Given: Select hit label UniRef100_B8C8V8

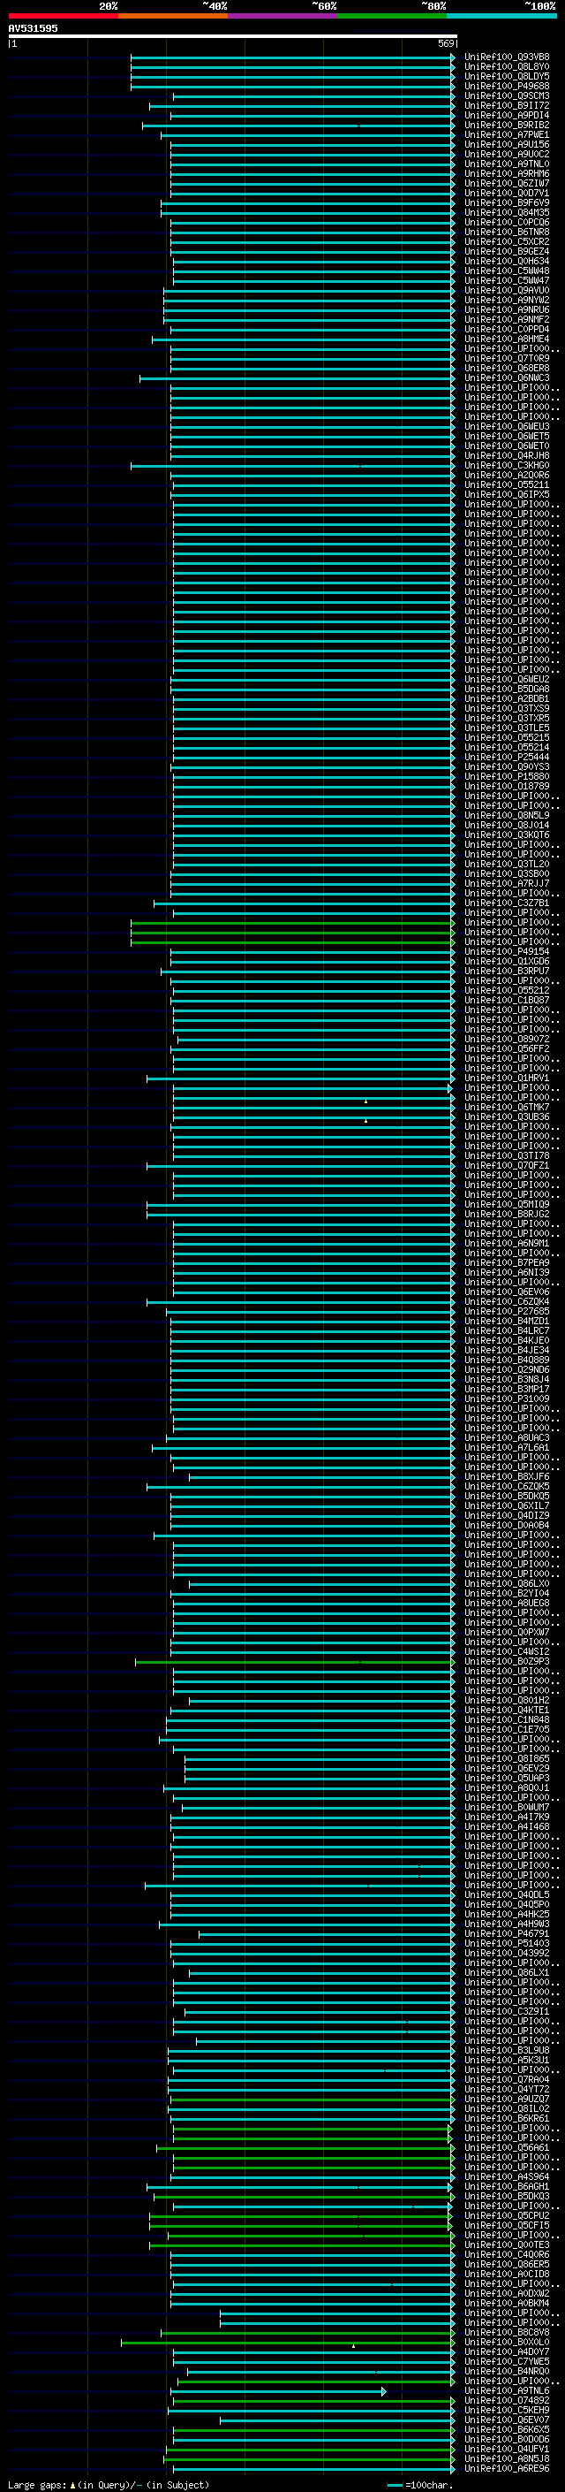Looking at the screenshot, I should [506, 2332].
